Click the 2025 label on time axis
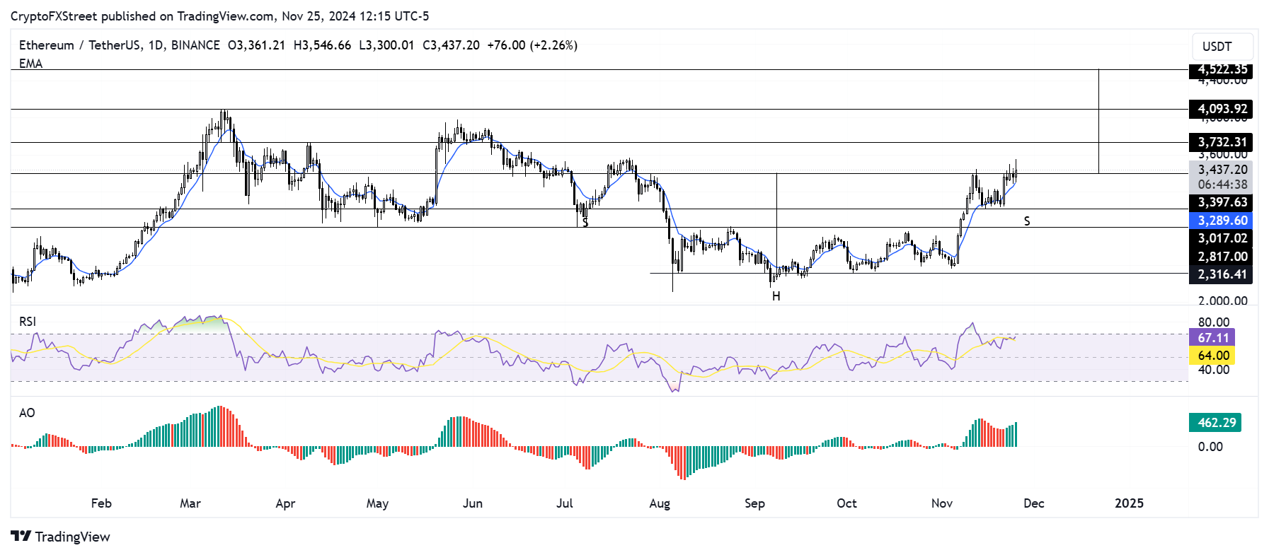The image size is (1269, 555). tap(1129, 503)
